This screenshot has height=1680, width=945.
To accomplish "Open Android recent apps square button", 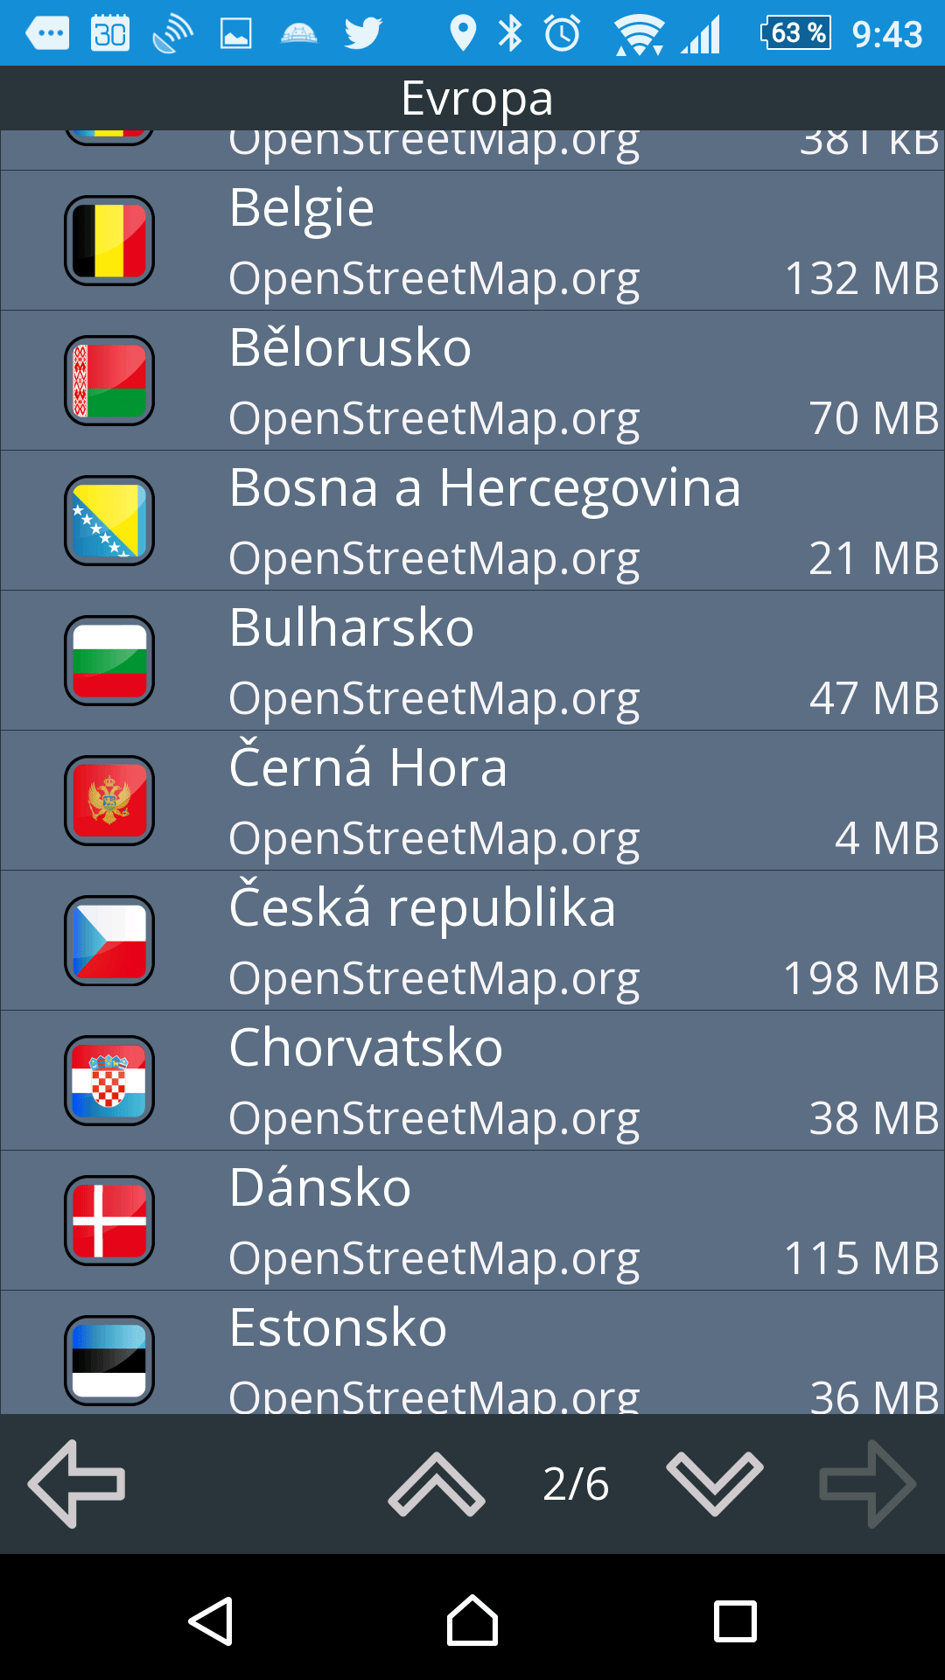I will pos(735,1621).
